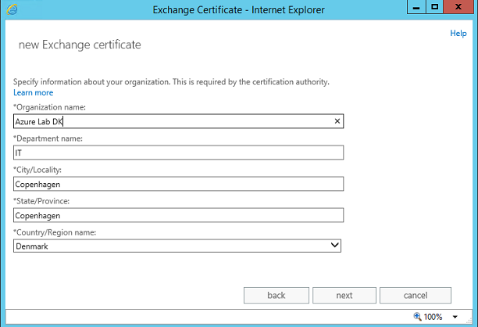Viewport: 478px width, 327px height.
Task: Go to previous step with back button
Action: (276, 295)
